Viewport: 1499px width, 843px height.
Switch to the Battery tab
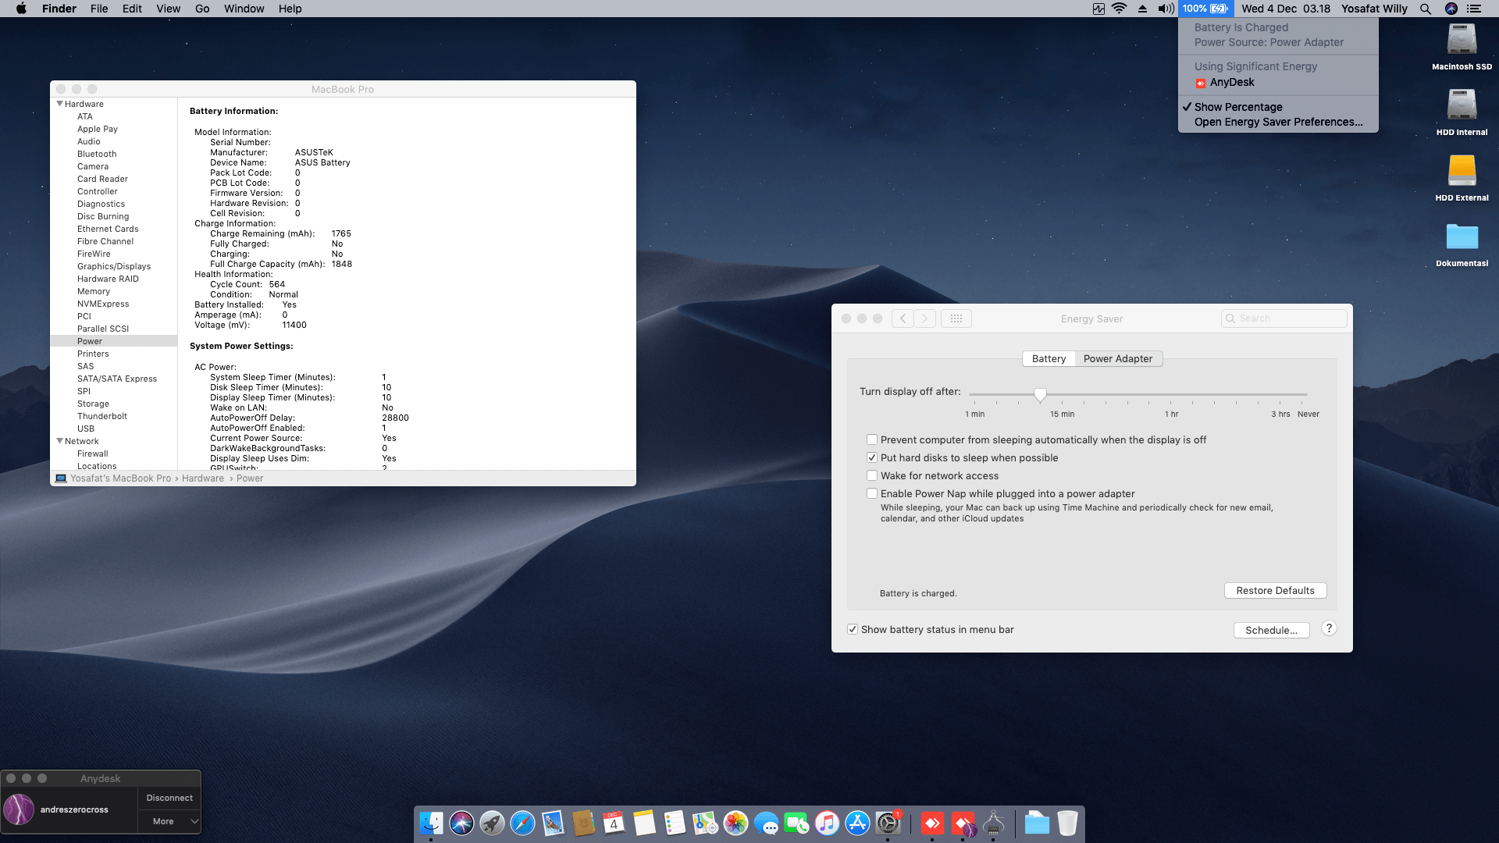pos(1049,358)
